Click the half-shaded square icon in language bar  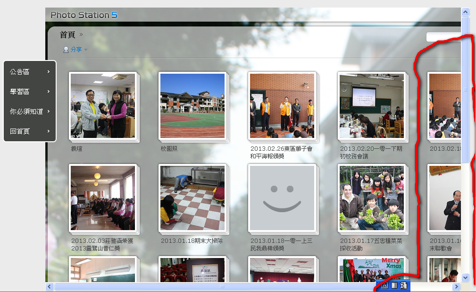(x=394, y=285)
